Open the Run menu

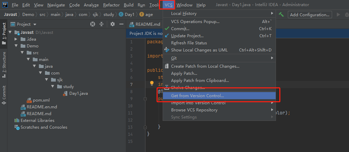pos(141,5)
